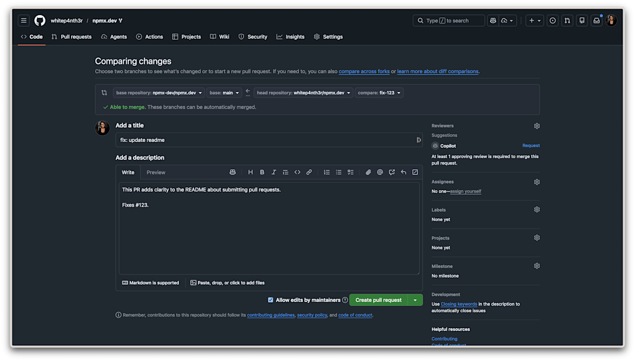Insert a numbered list

pyautogui.click(x=327, y=172)
